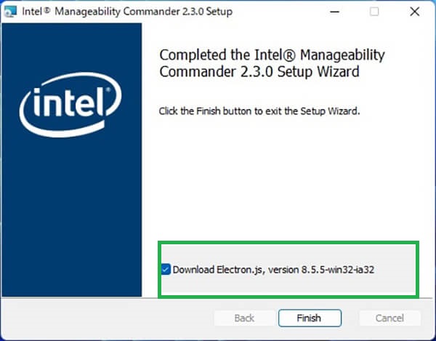Click the 'Commander 2.3.0 Setup Wizard' heading line
The image size is (436, 341).
click(259, 72)
